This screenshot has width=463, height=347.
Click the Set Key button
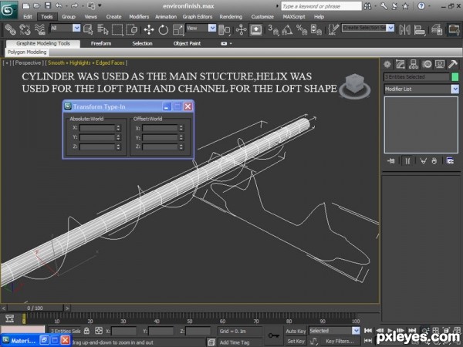click(296, 341)
